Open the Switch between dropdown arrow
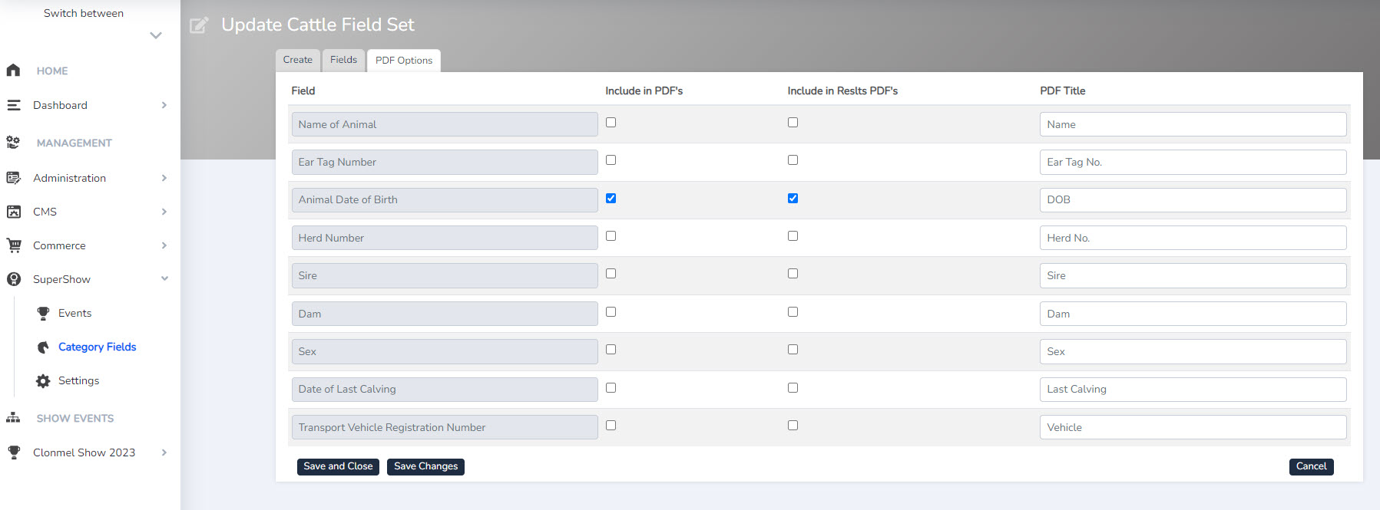Viewport: 1380px width, 510px height. (156, 35)
